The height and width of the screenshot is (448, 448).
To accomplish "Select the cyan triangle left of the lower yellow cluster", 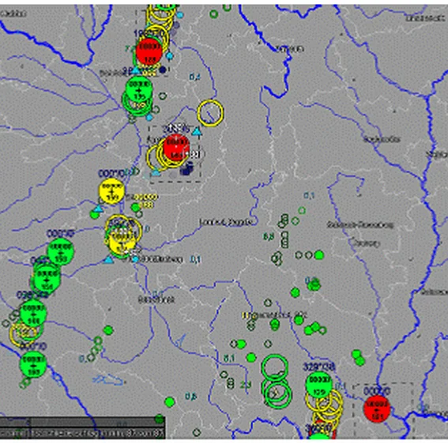I will click(108, 260).
